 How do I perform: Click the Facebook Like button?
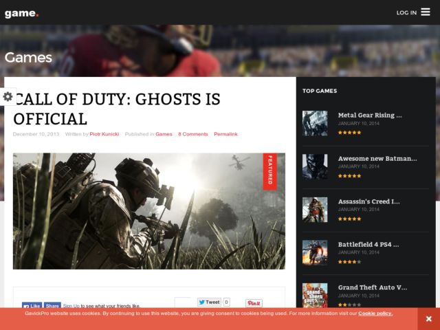(x=32, y=305)
